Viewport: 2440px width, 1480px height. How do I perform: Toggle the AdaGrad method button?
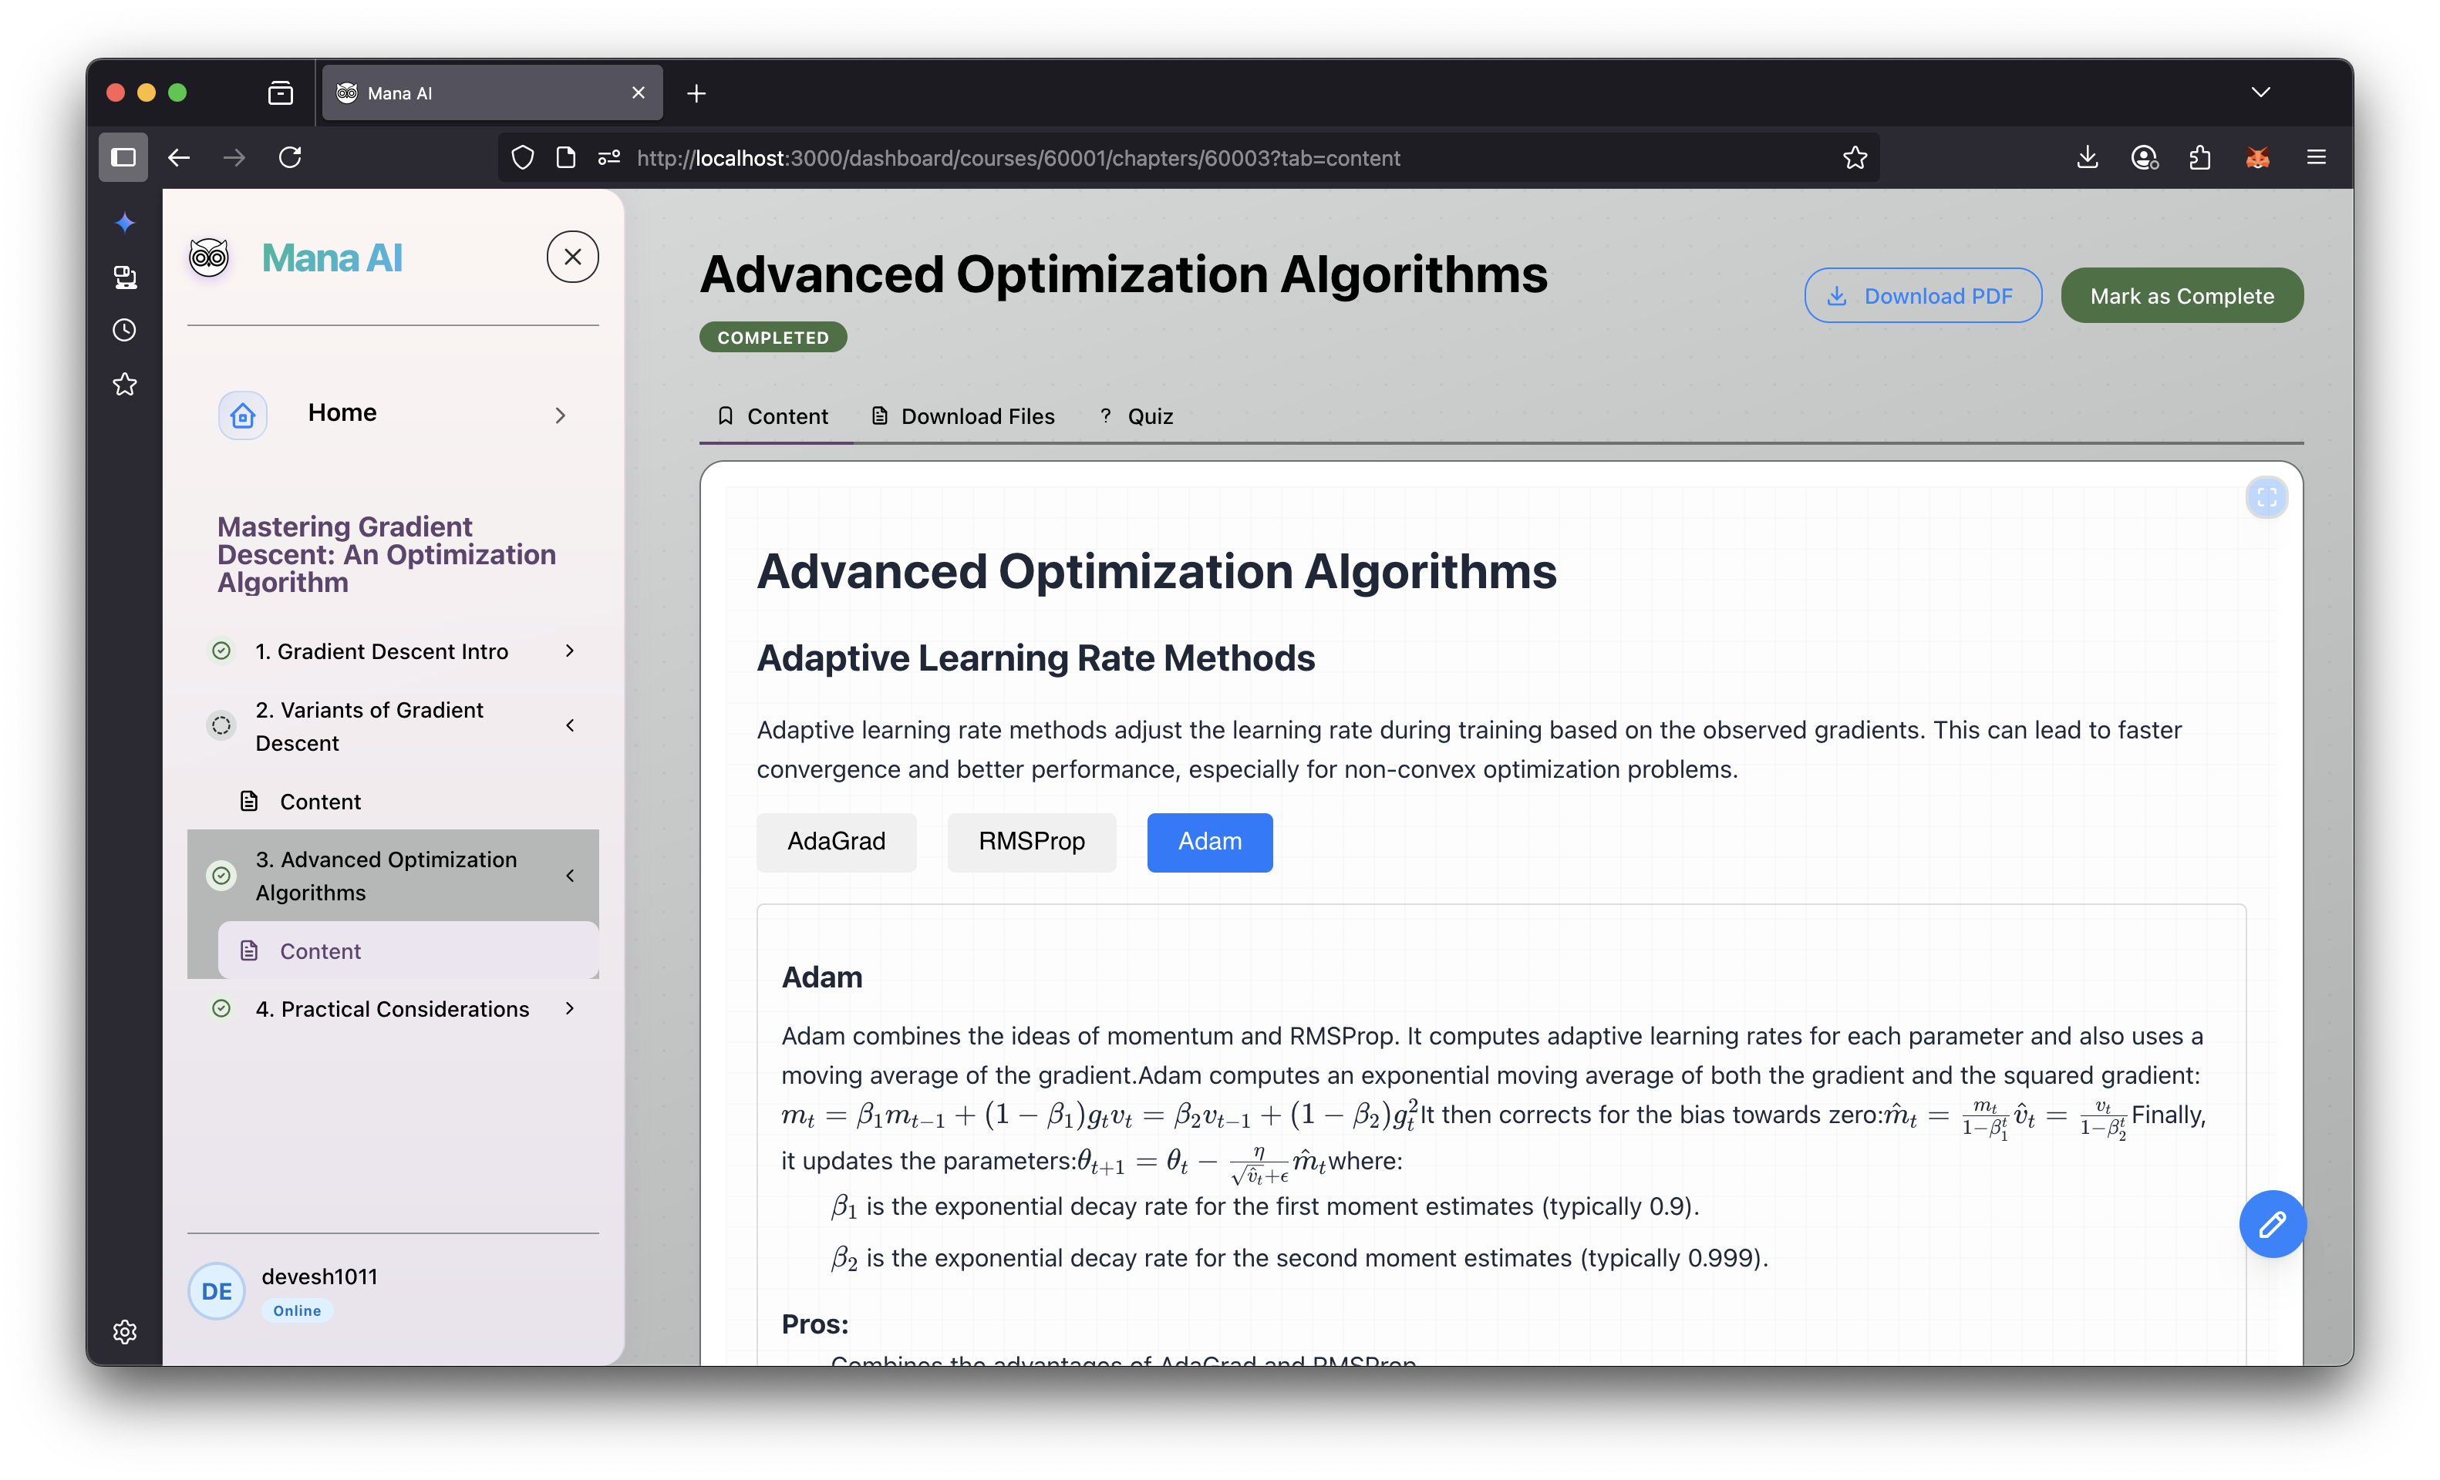836,842
